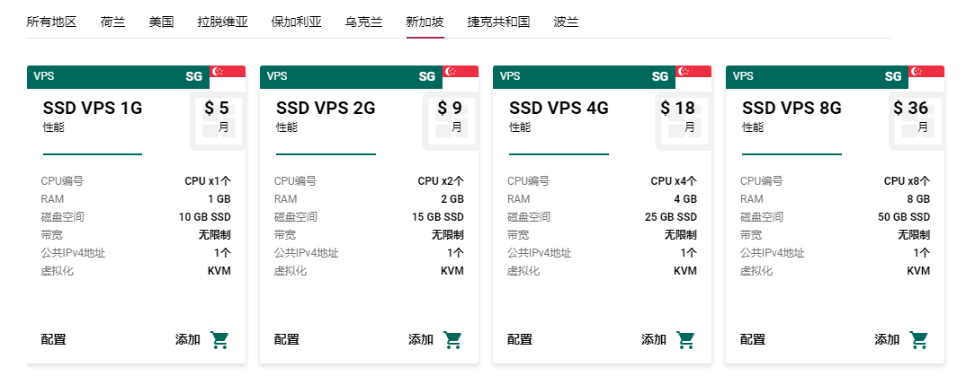The image size is (966, 376).
Task: Click the cart icon for SSD VPS 1G
Action: coord(219,340)
